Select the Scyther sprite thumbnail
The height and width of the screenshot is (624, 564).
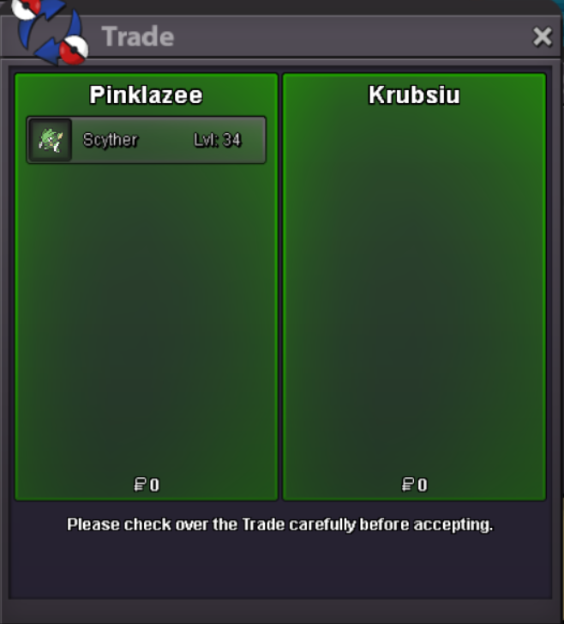(50, 140)
